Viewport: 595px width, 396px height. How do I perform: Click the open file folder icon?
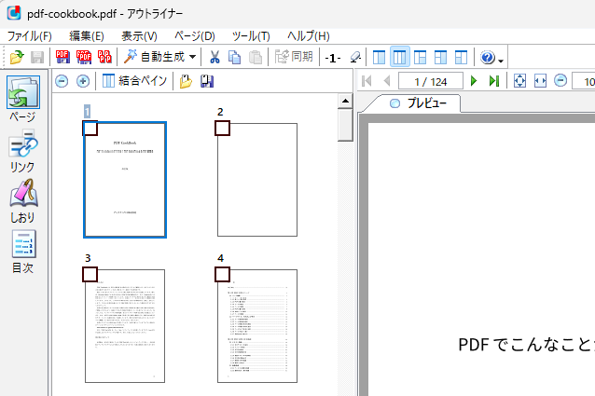[x=16, y=58]
